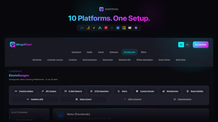Open Zielgruppen section
This screenshot has height=122, width=218.
coord(108,60)
